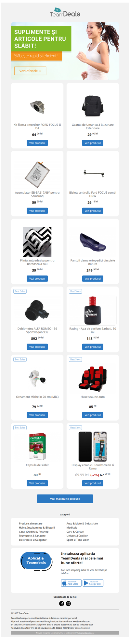This screenshot has width=130, height=642.
Task: Click the Capsula de slabit box image
Action: (x=37, y=447)
